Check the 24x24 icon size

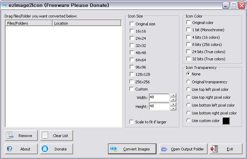coord(132,38)
